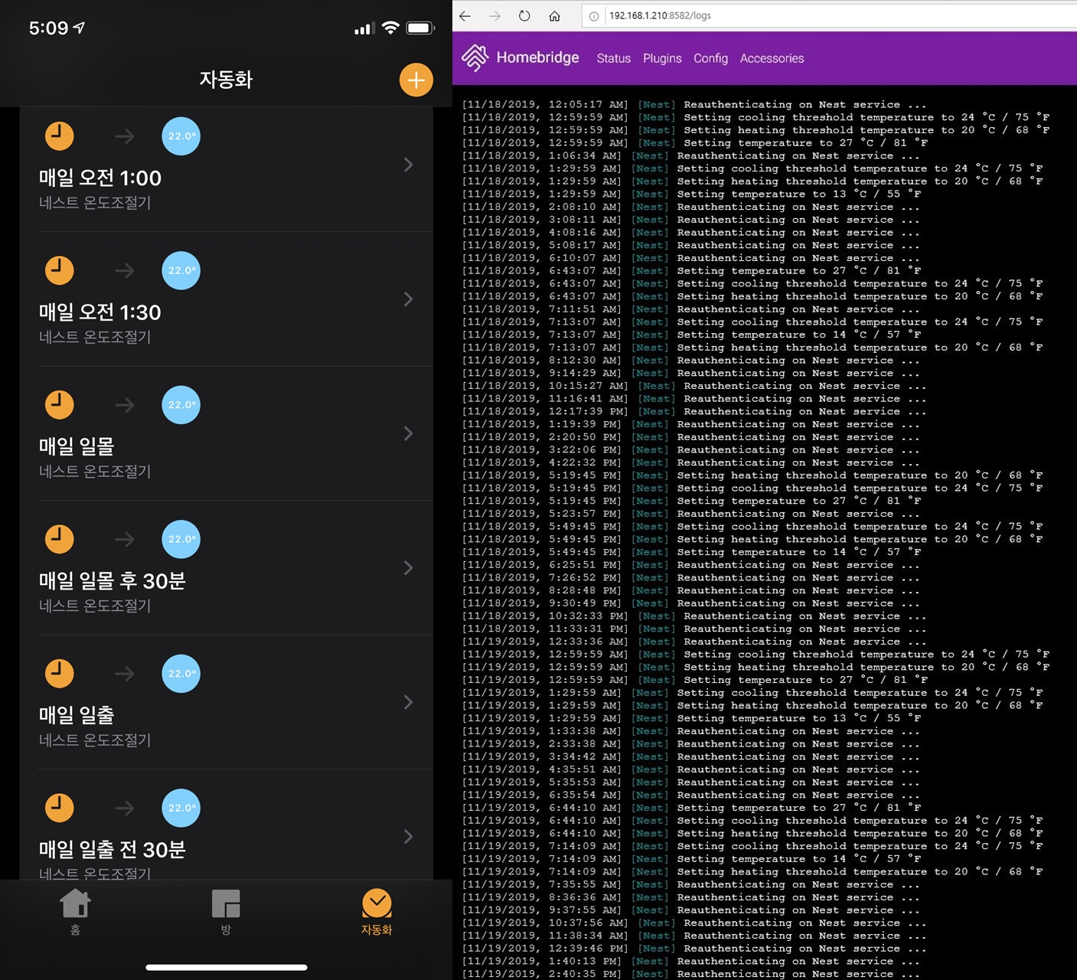1077x980 pixels.
Task: Tap clock icon of 매일 일몰 후 30분 automation
Action: coord(60,538)
